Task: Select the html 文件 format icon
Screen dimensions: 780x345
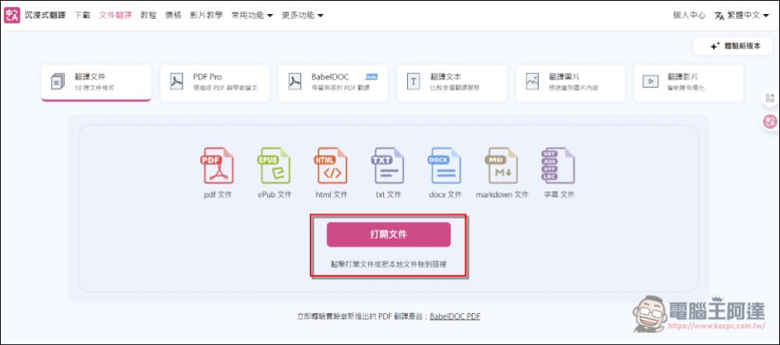Action: (x=331, y=165)
